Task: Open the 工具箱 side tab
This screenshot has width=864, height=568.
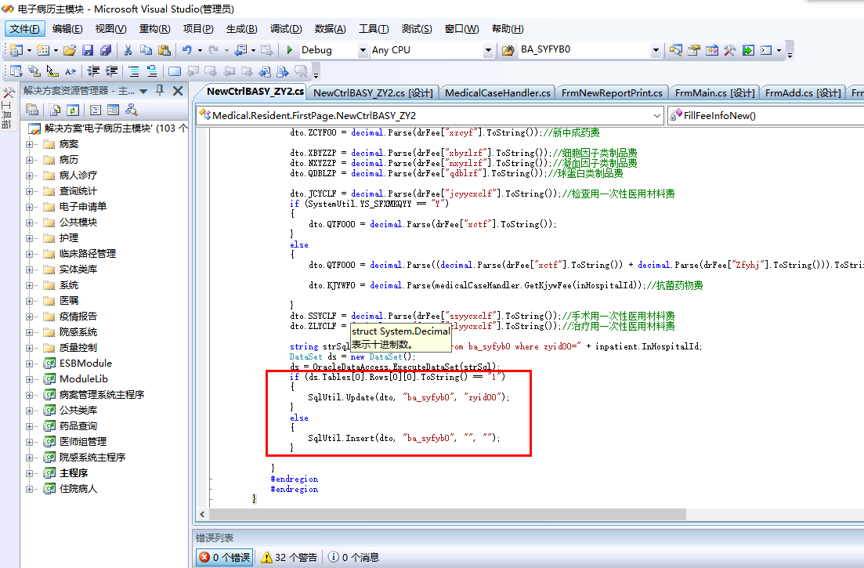Action: click(x=8, y=107)
